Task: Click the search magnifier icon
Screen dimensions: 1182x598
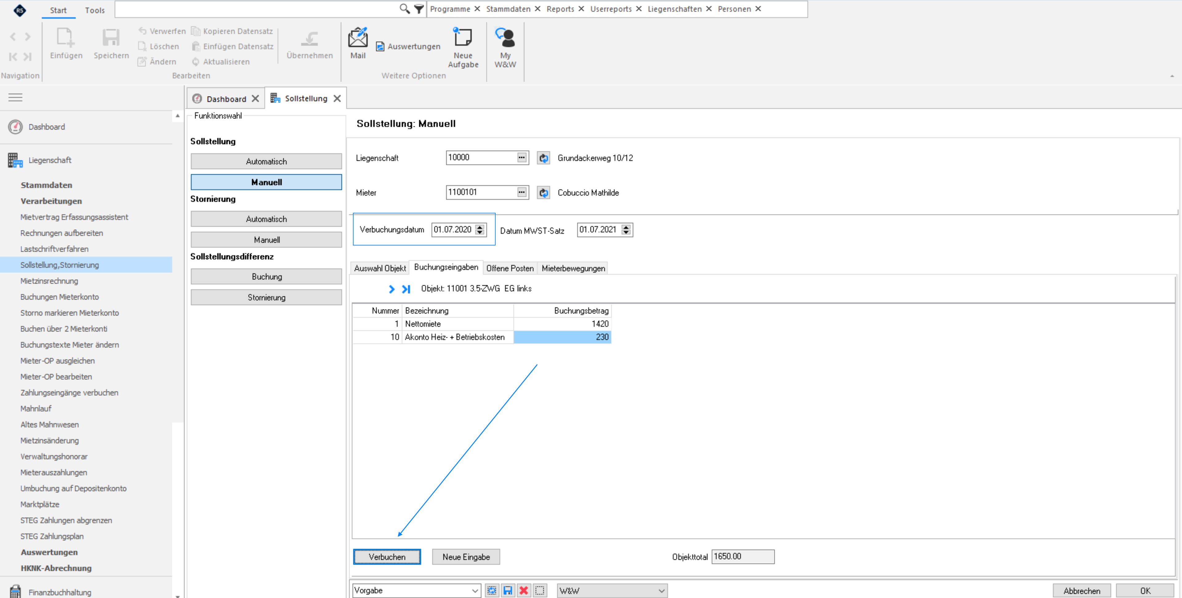Action: [404, 9]
